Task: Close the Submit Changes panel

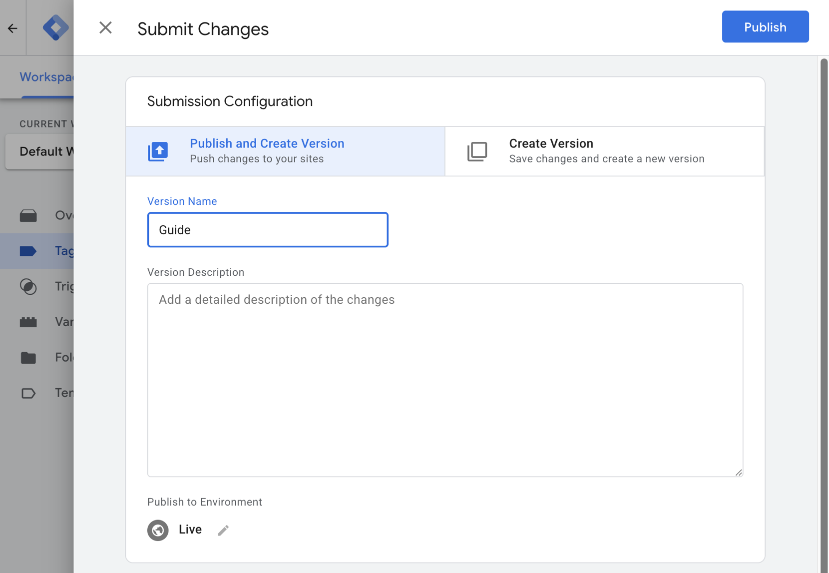Action: point(105,28)
